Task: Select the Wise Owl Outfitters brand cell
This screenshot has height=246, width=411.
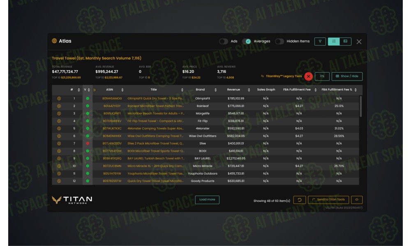Action: (203, 136)
